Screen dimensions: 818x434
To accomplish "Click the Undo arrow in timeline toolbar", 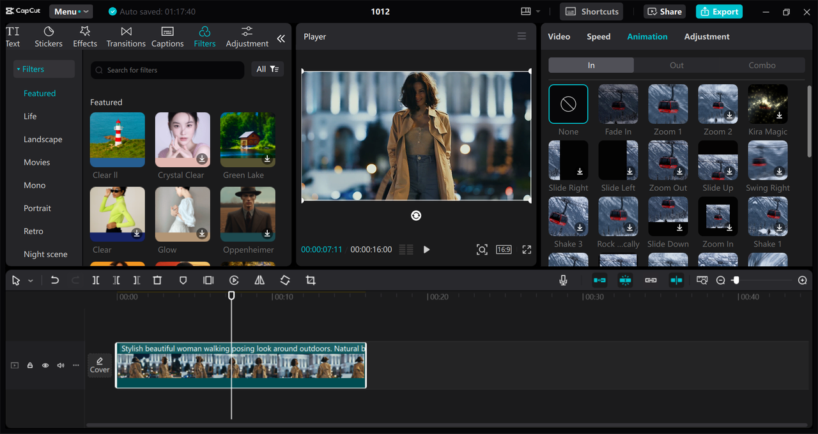I will (x=55, y=280).
